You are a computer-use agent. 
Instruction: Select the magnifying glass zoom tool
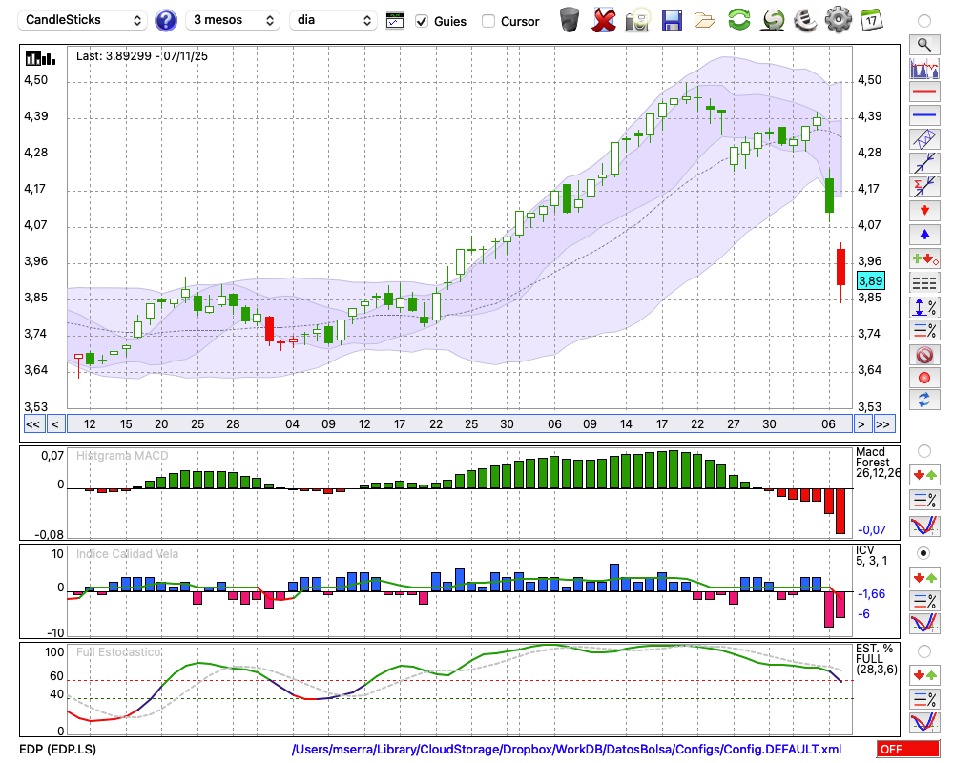(924, 45)
